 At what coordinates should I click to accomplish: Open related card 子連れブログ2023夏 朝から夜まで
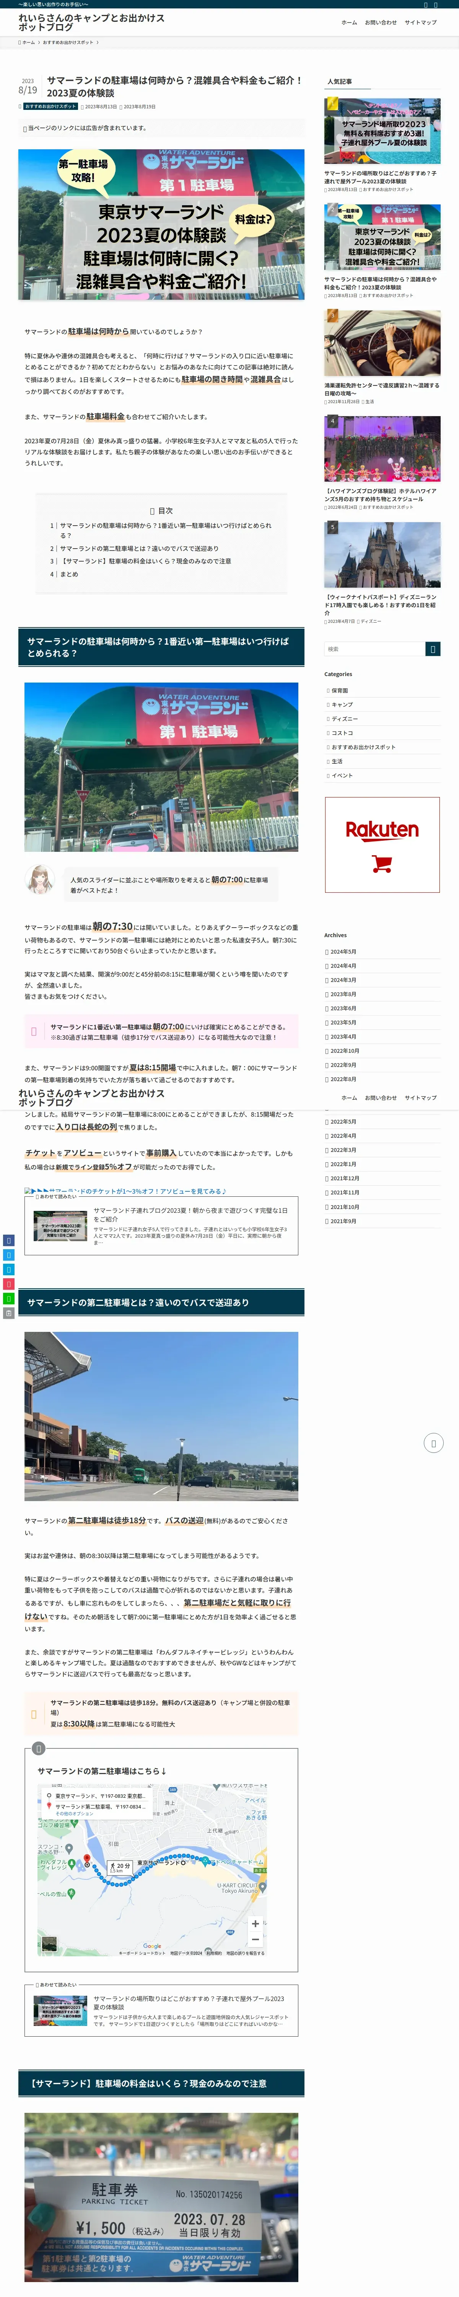pyautogui.click(x=161, y=1226)
